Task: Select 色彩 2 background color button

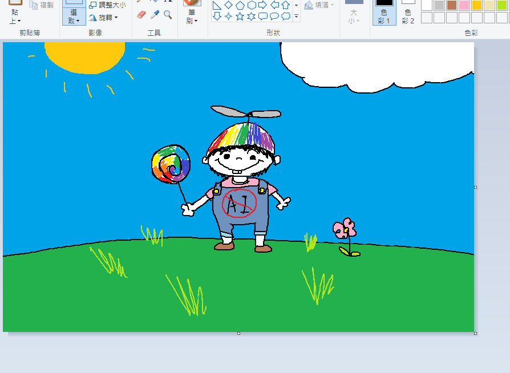Action: click(x=408, y=13)
